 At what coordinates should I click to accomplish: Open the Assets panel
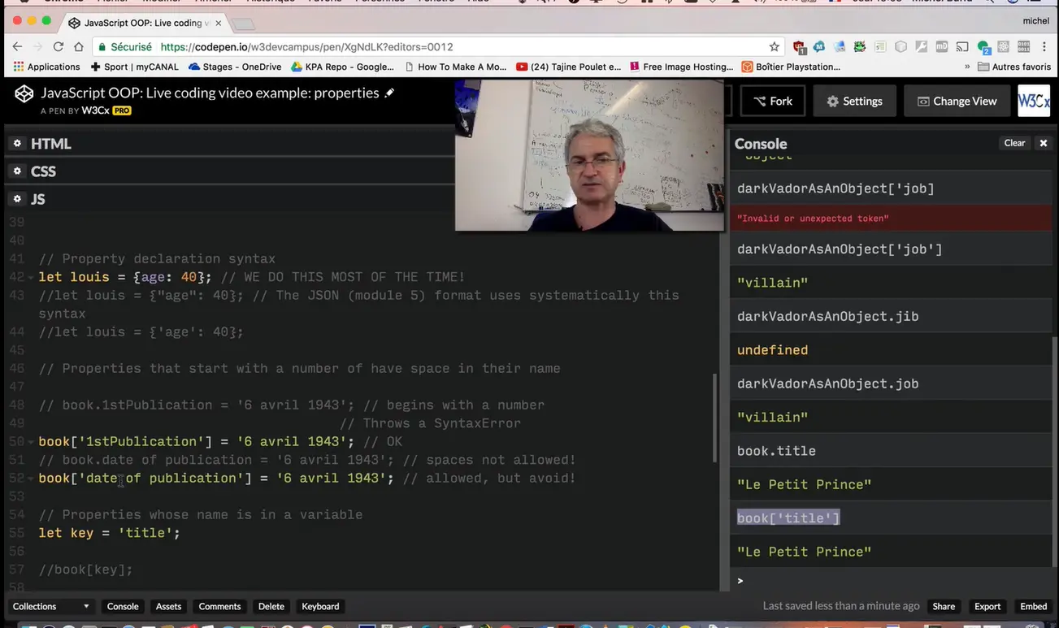coord(168,606)
